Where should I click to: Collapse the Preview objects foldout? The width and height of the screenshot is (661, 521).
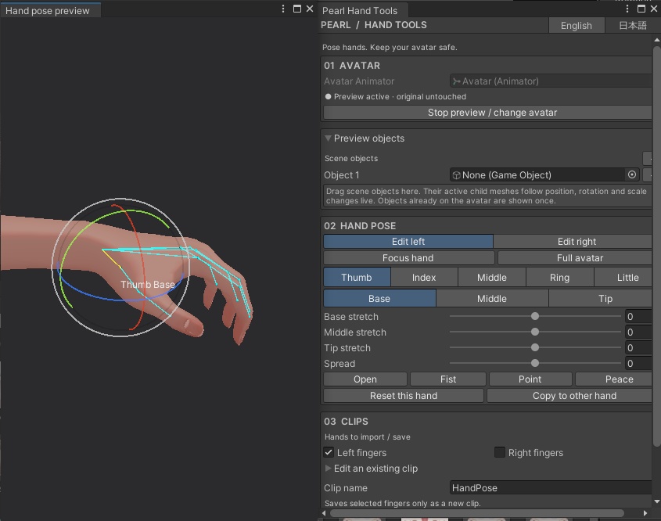pos(328,138)
